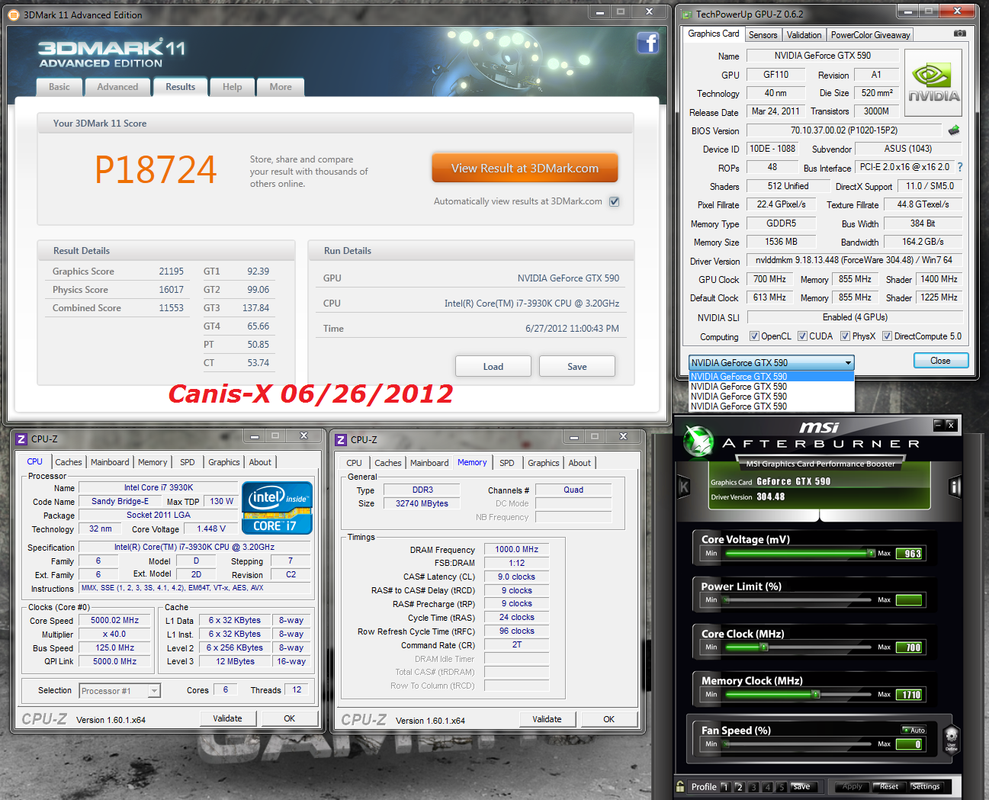The image size is (989, 800).
Task: Click the Afterburner Reset button
Action: point(889,786)
